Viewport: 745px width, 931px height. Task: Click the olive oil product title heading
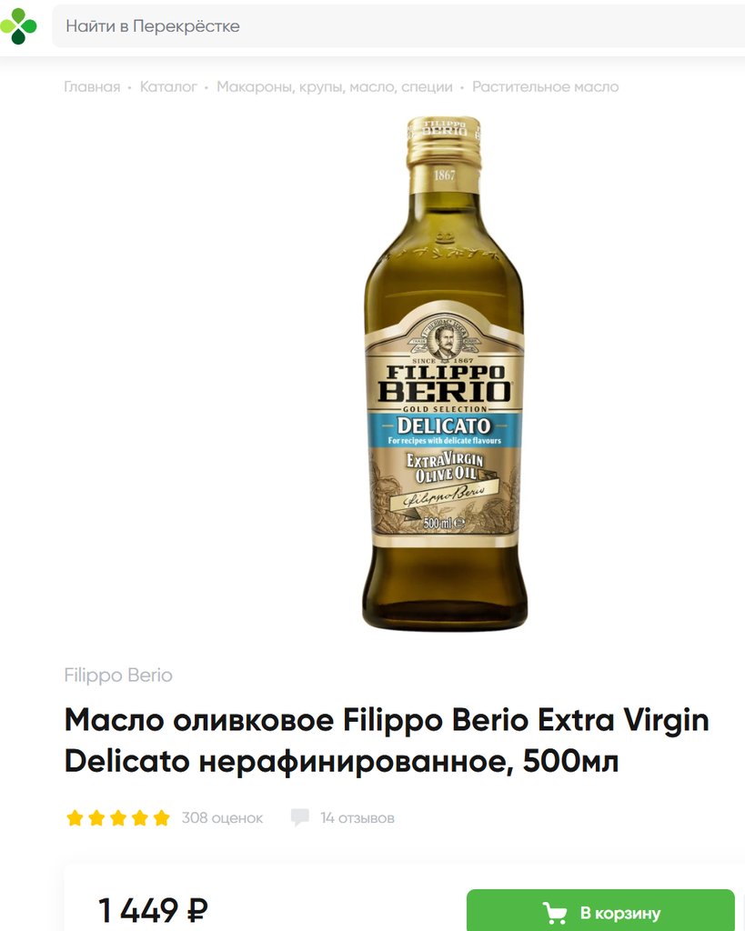pos(387,740)
